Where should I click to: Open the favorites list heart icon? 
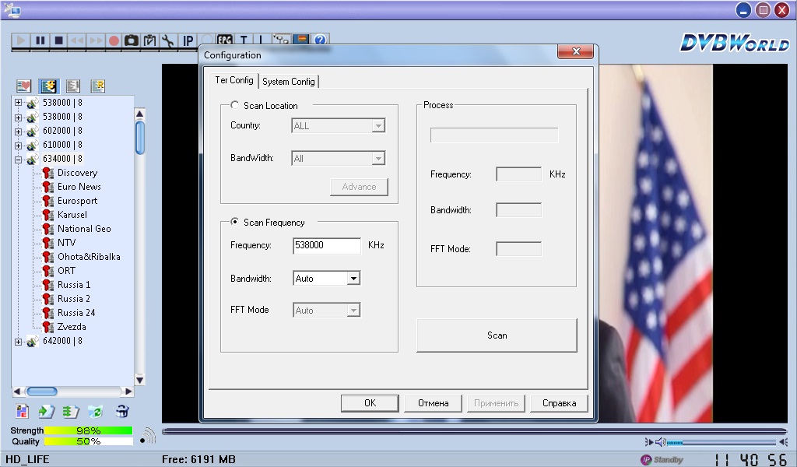pyautogui.click(x=23, y=86)
